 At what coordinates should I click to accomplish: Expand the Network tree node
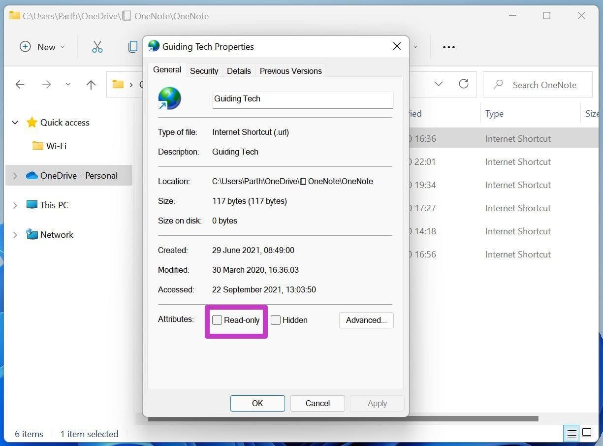(x=15, y=235)
